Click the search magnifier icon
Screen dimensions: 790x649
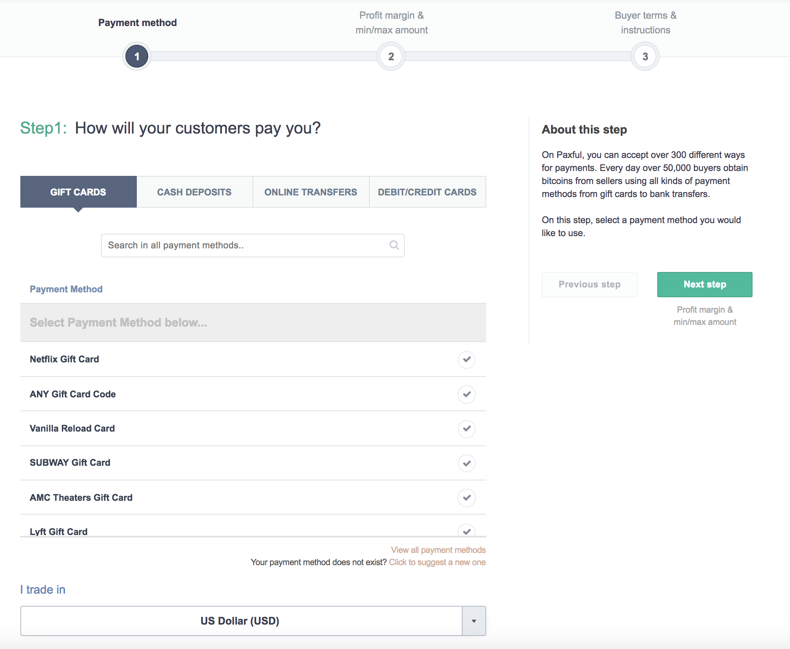coord(394,245)
